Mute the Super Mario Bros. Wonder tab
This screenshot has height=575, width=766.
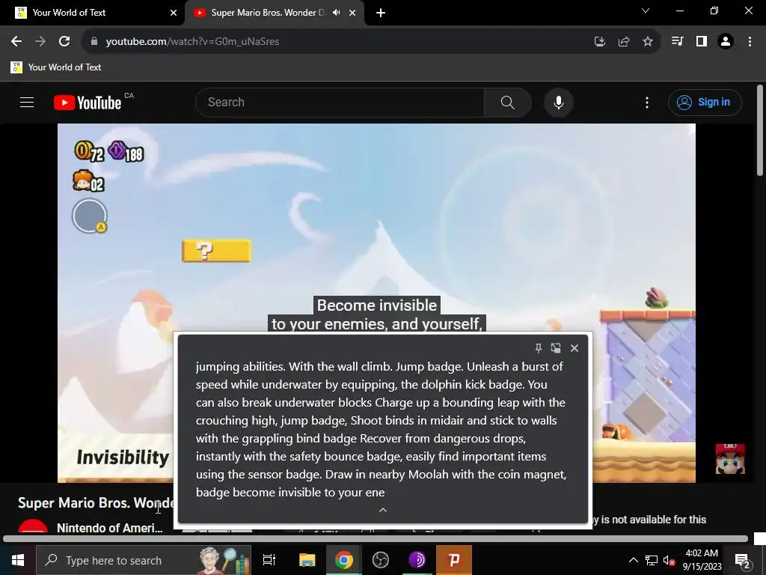click(336, 13)
